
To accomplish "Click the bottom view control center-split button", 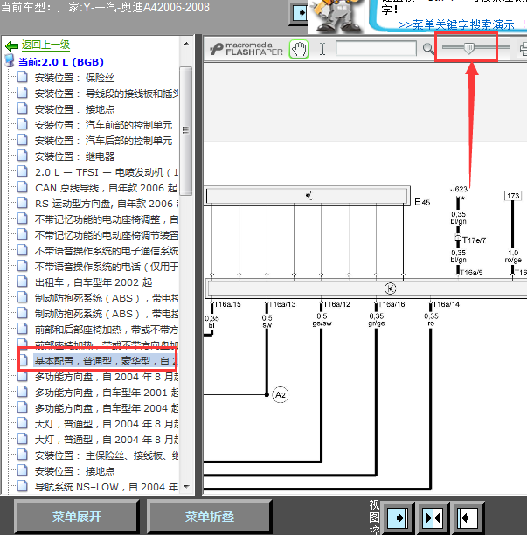I will [x=433, y=518].
